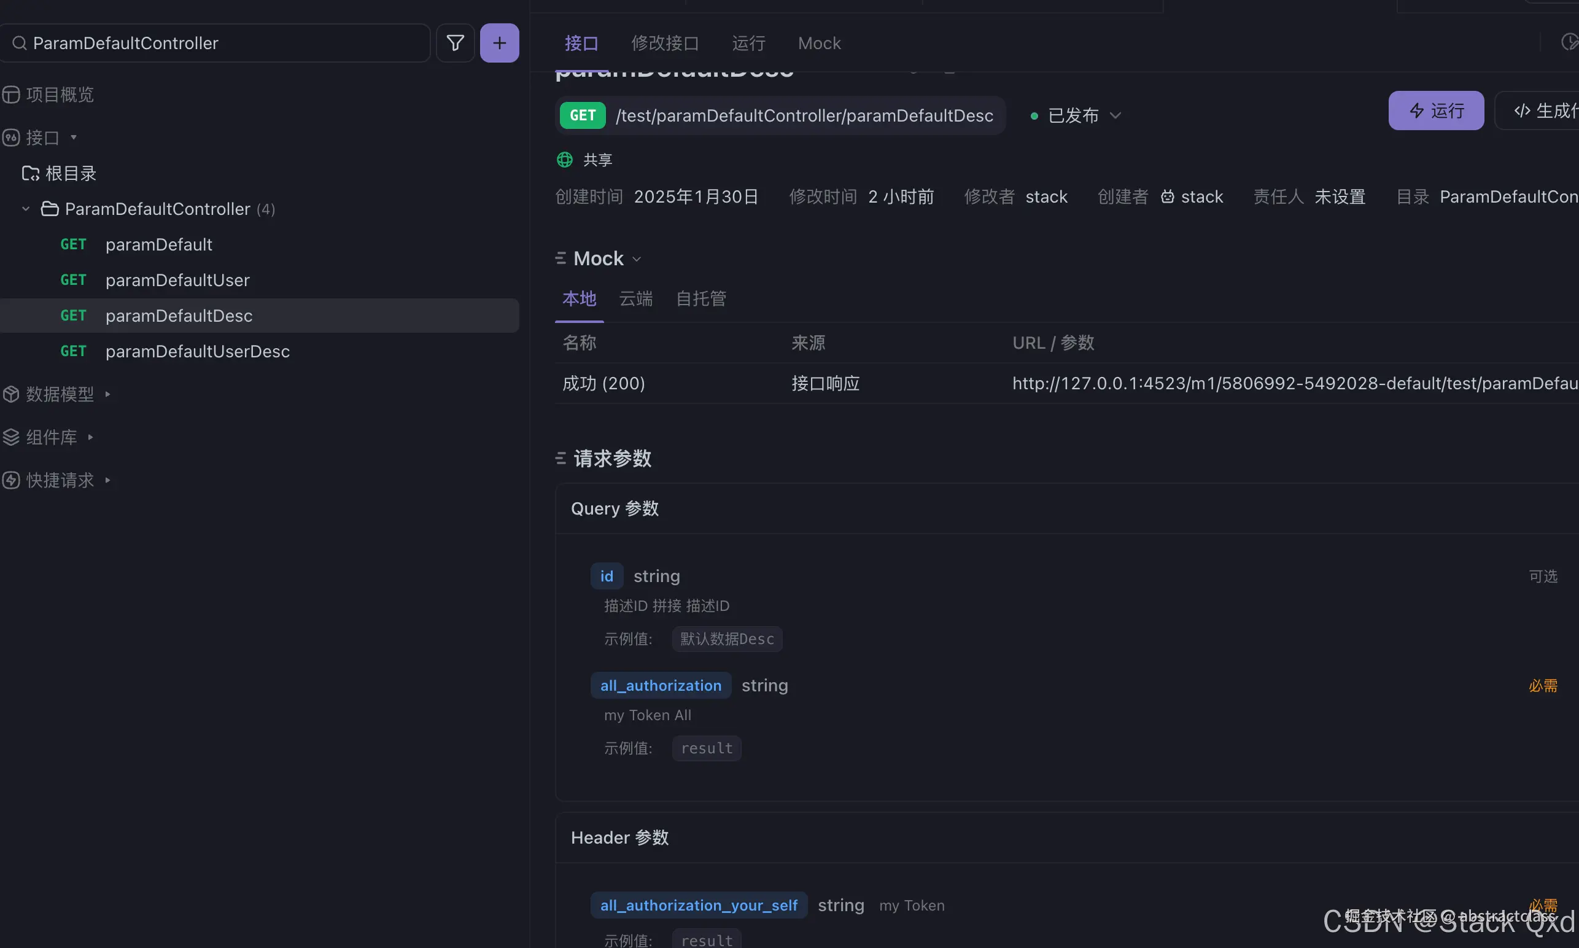1579x948 pixels.
Task: Click the 共享 share globe icon
Action: click(x=565, y=159)
